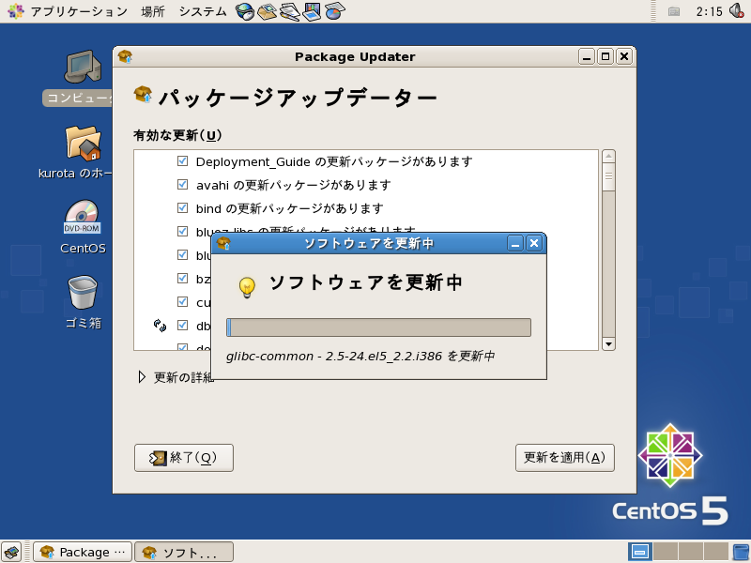Screen dimensions: 751x563
Task: Uncheck the bind update checkbox
Action: 182,207
